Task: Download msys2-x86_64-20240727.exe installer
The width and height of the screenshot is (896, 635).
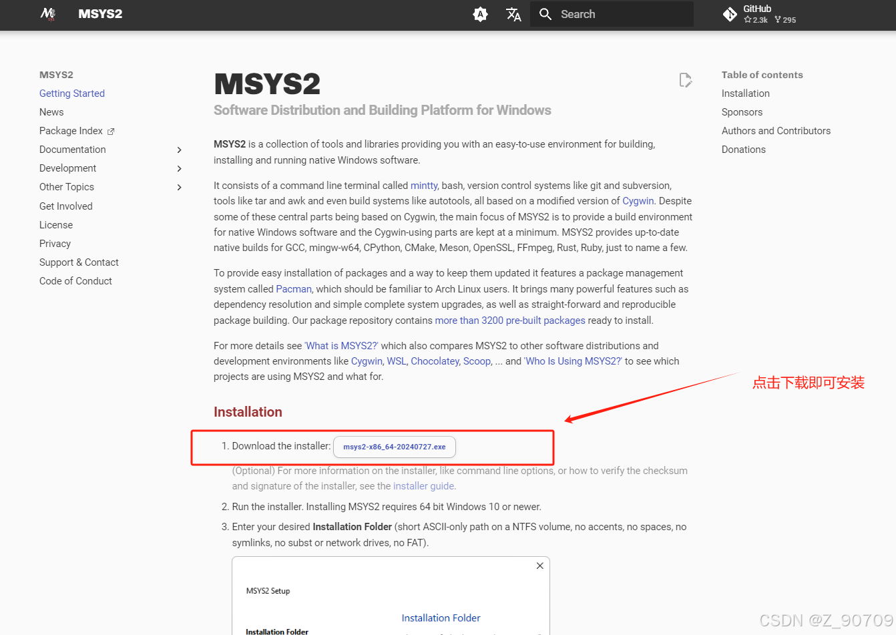Action: coord(395,447)
